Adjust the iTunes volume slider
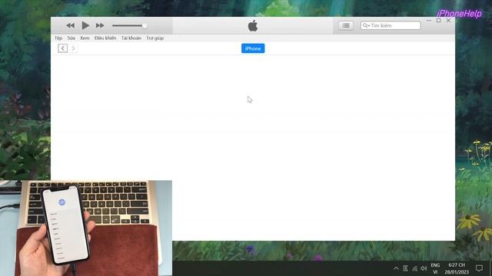The width and height of the screenshot is (492, 276). (x=130, y=25)
